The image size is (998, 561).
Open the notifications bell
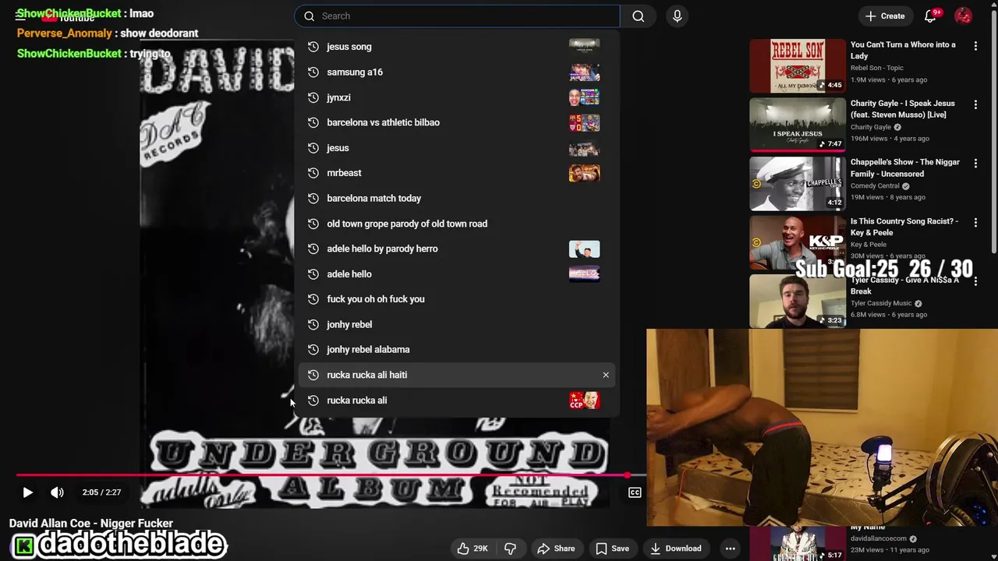(x=930, y=16)
